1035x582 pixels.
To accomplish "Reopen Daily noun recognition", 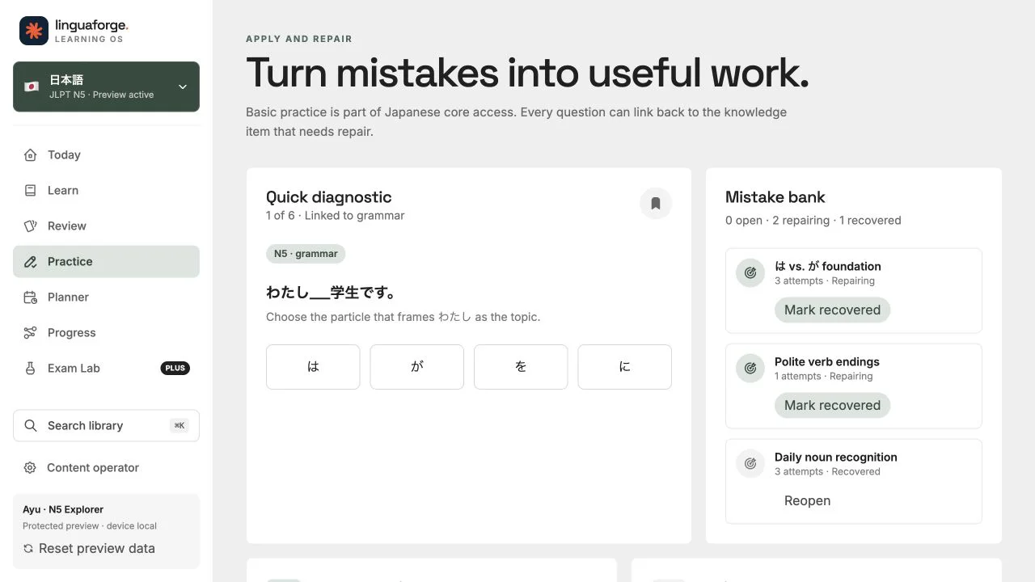I will pos(807,501).
